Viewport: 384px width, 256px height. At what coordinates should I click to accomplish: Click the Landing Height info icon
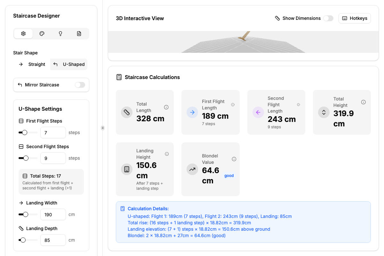point(167,154)
